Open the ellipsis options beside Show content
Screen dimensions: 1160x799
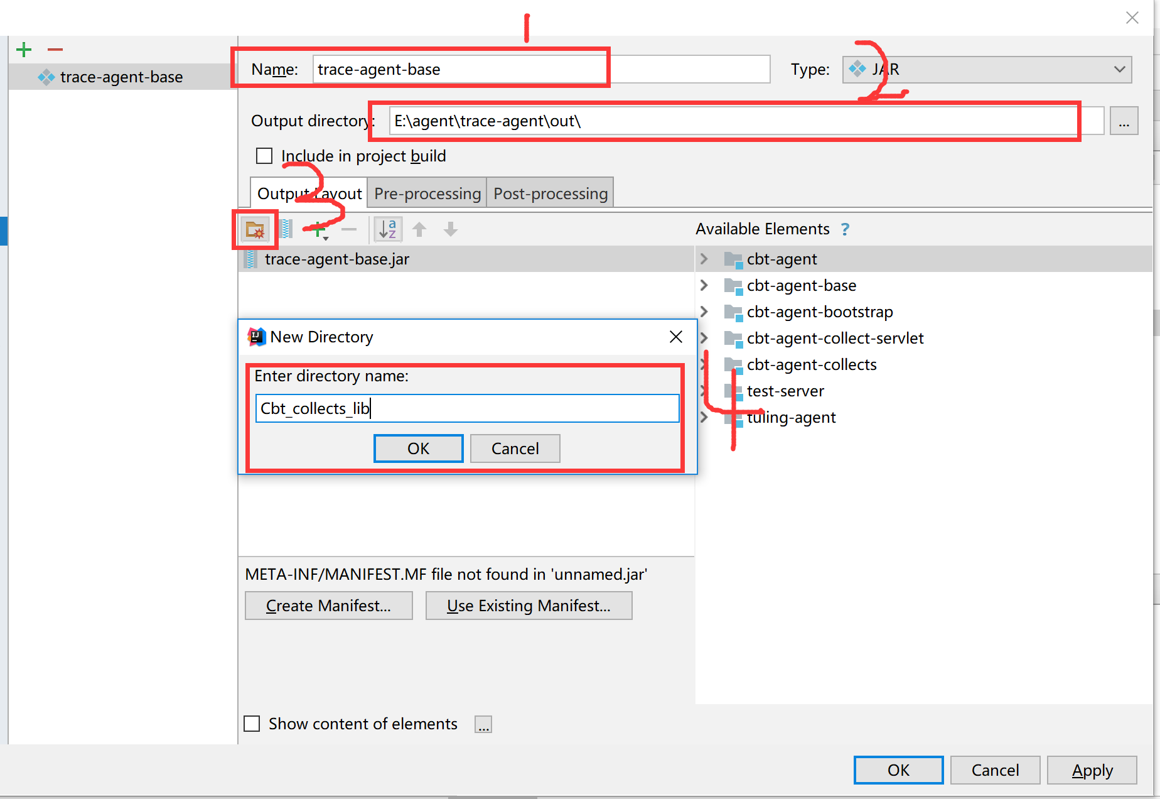pos(483,724)
